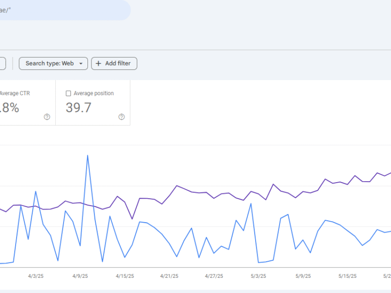Click the blue line's tallest spike

point(87,156)
